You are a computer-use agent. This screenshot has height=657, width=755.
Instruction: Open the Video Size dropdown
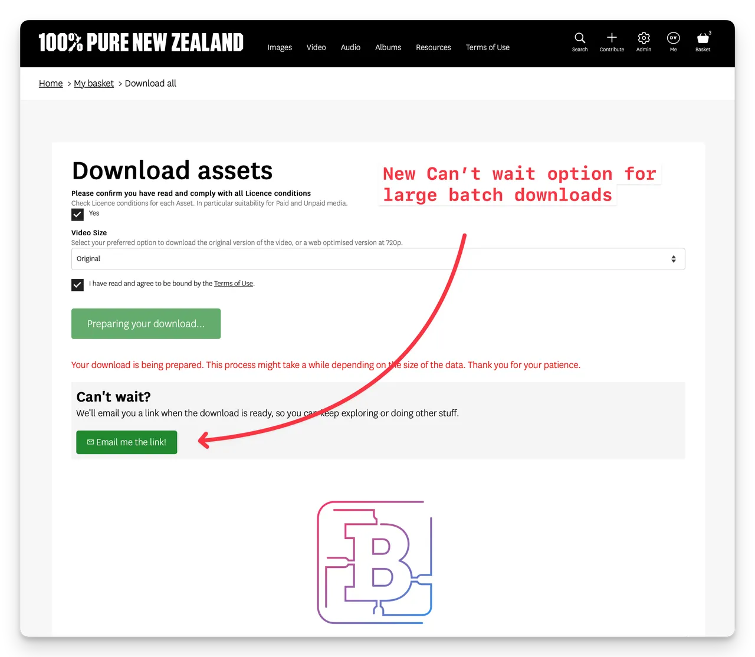point(378,259)
